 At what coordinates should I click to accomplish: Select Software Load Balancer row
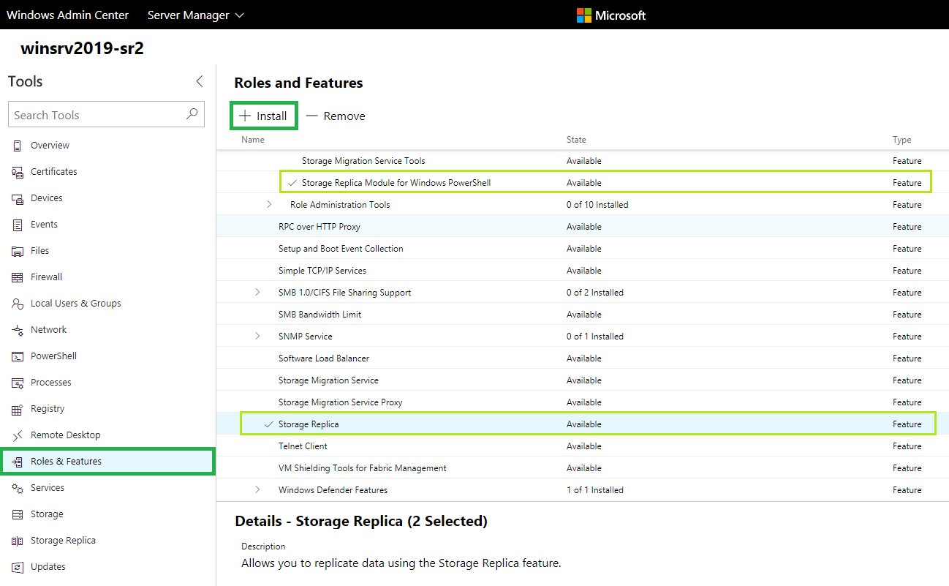click(583, 358)
